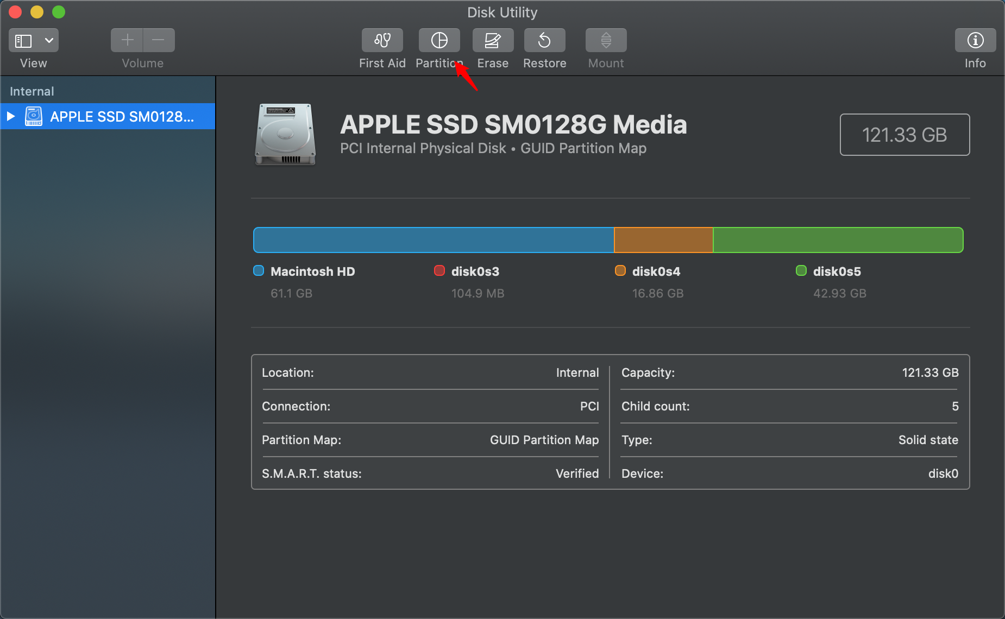Close the Disk Utility window
Image resolution: width=1005 pixels, height=619 pixels.
(x=15, y=12)
